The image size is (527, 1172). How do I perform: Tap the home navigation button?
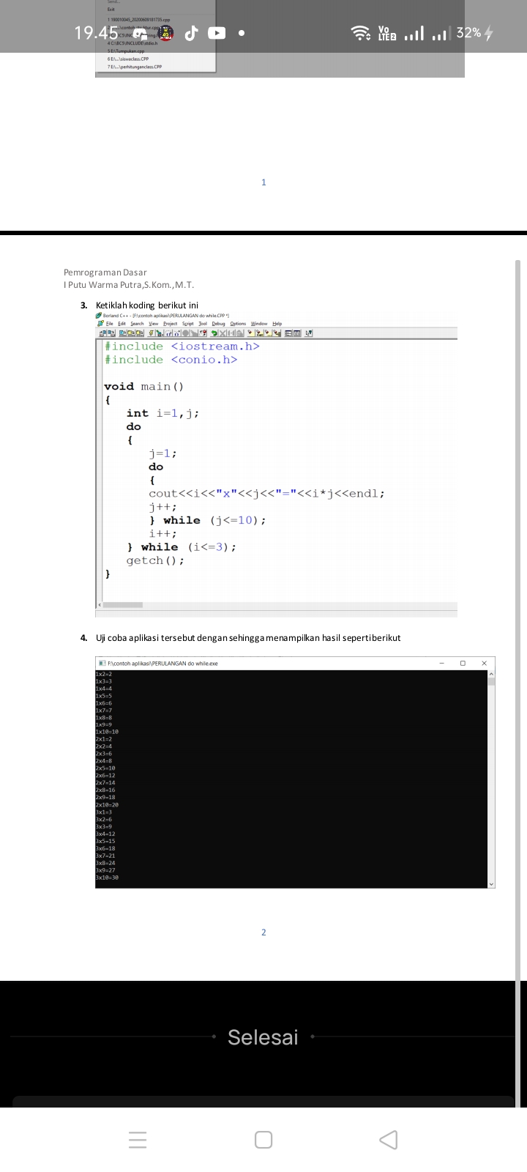pyautogui.click(x=263, y=1140)
